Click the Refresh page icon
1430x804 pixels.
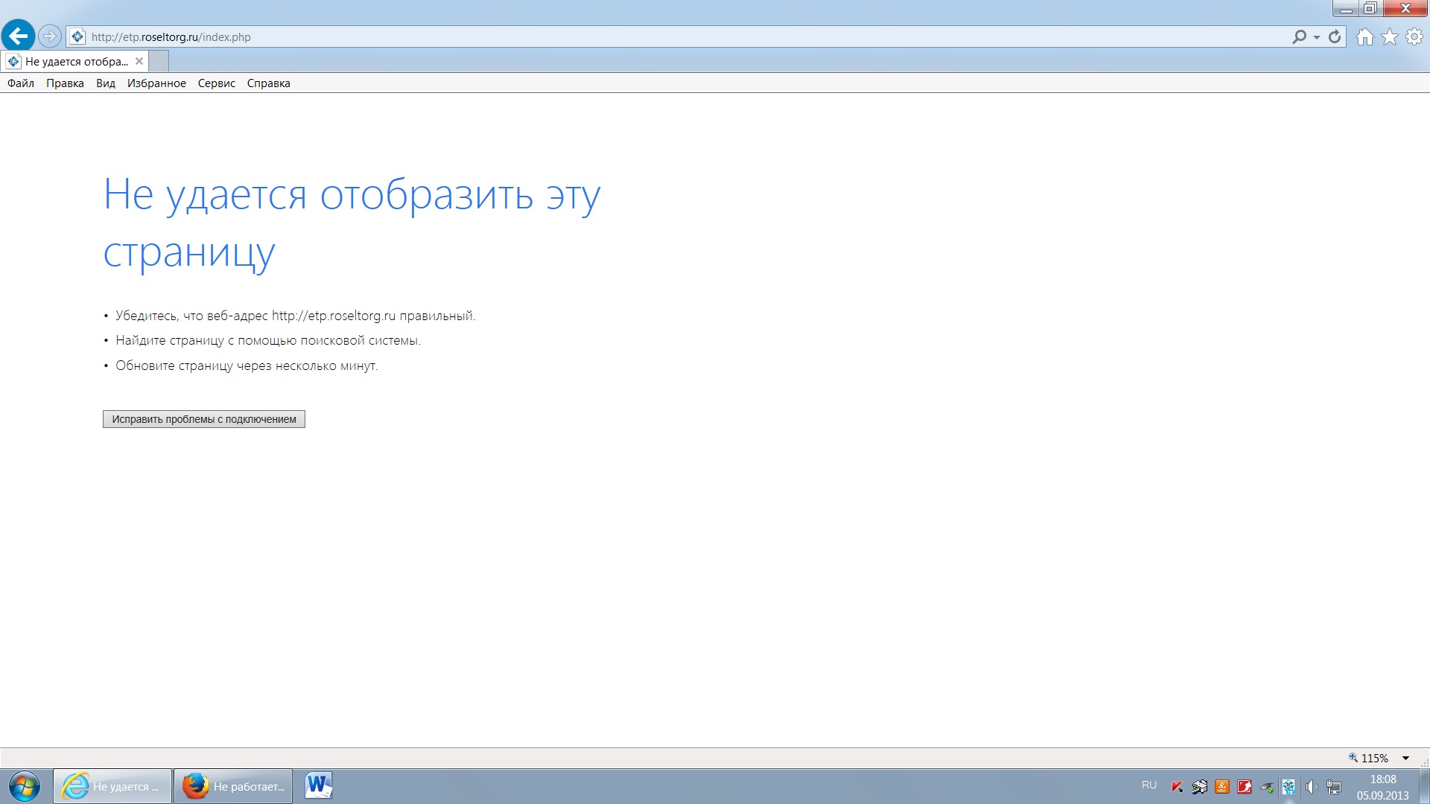click(1335, 36)
